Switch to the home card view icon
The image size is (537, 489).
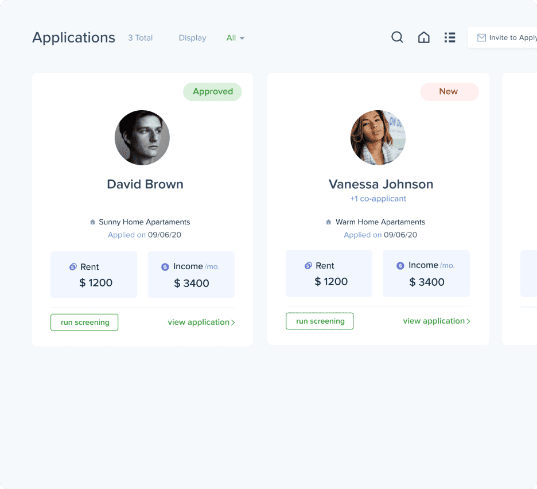pyautogui.click(x=424, y=38)
